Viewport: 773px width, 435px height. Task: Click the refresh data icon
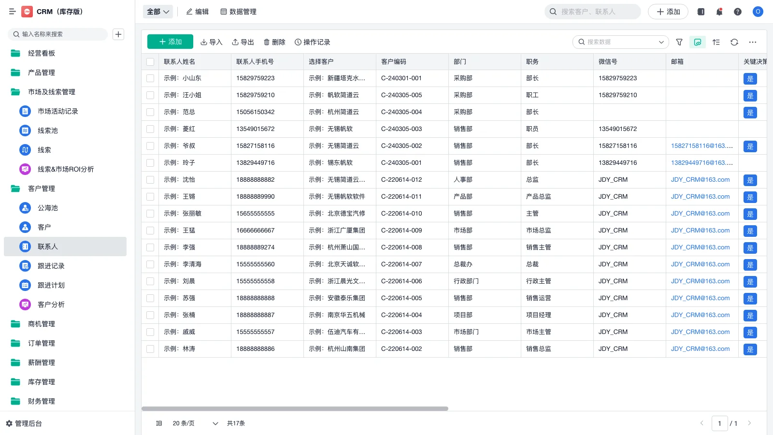point(734,42)
